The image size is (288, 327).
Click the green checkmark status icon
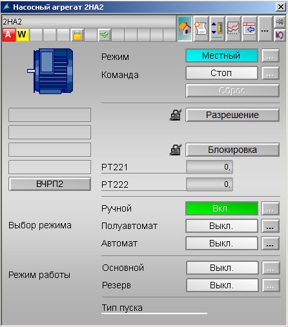[x=104, y=35]
